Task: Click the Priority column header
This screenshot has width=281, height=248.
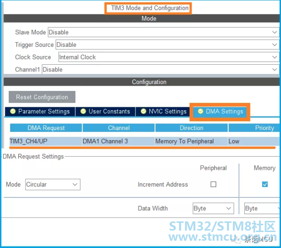Action: 254,128
